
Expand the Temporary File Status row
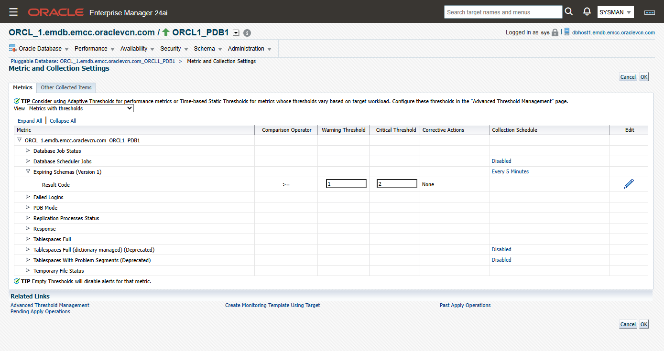[x=28, y=270]
